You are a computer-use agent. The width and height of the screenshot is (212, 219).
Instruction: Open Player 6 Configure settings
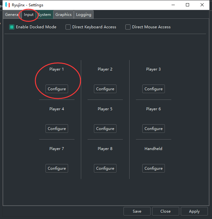153,129
